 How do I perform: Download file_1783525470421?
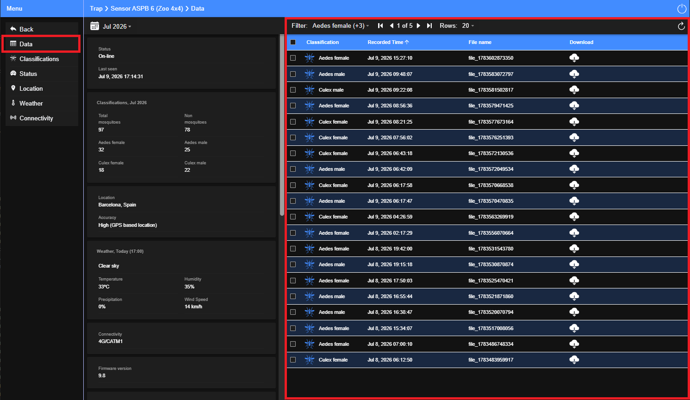pos(574,281)
